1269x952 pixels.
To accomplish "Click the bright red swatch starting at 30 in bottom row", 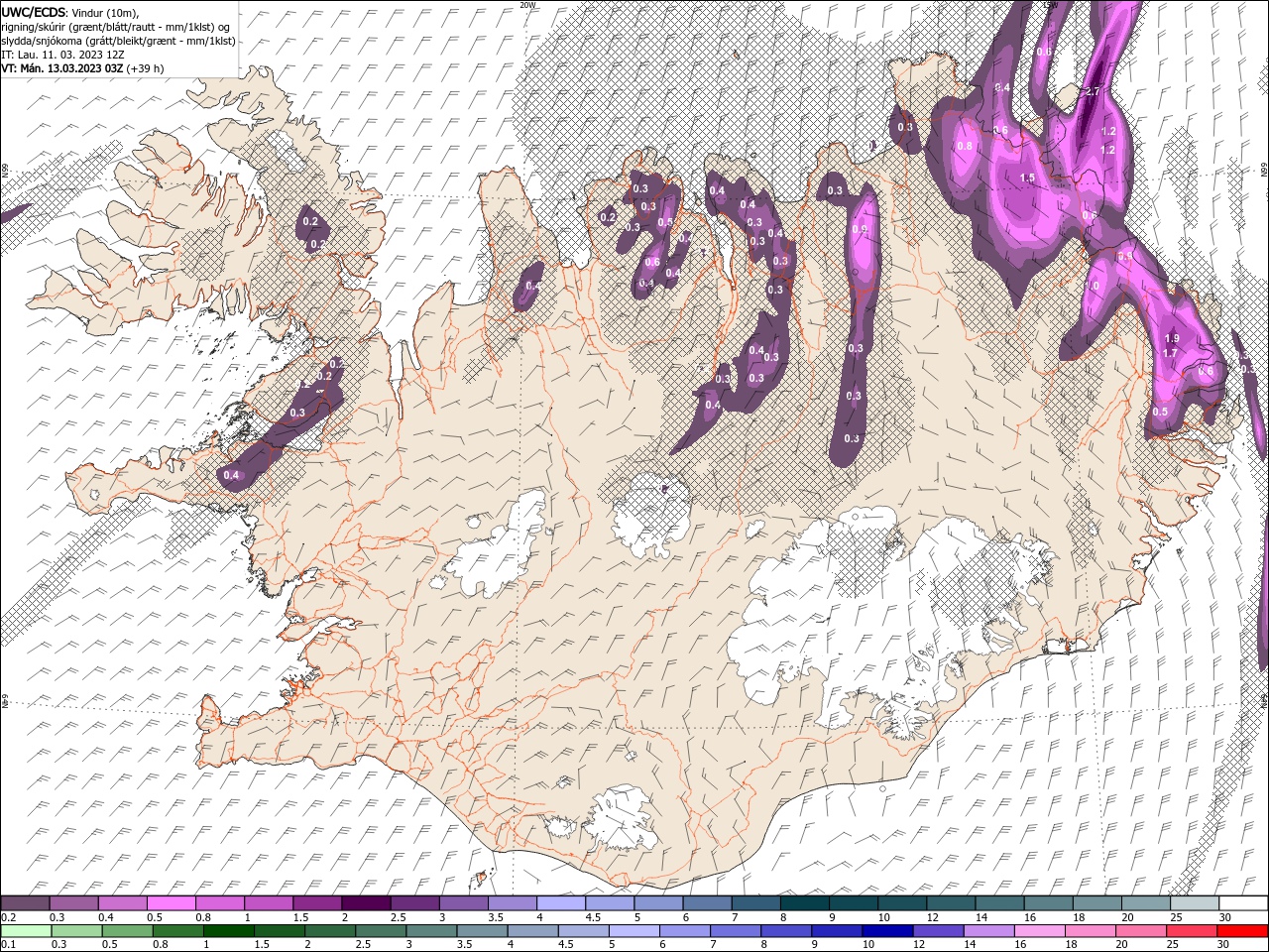I will [x=1242, y=931].
